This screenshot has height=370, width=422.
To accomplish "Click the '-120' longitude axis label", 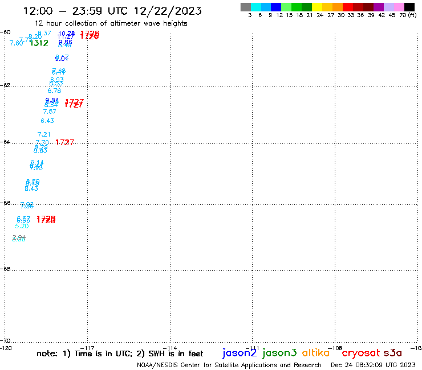I will point(6,348).
